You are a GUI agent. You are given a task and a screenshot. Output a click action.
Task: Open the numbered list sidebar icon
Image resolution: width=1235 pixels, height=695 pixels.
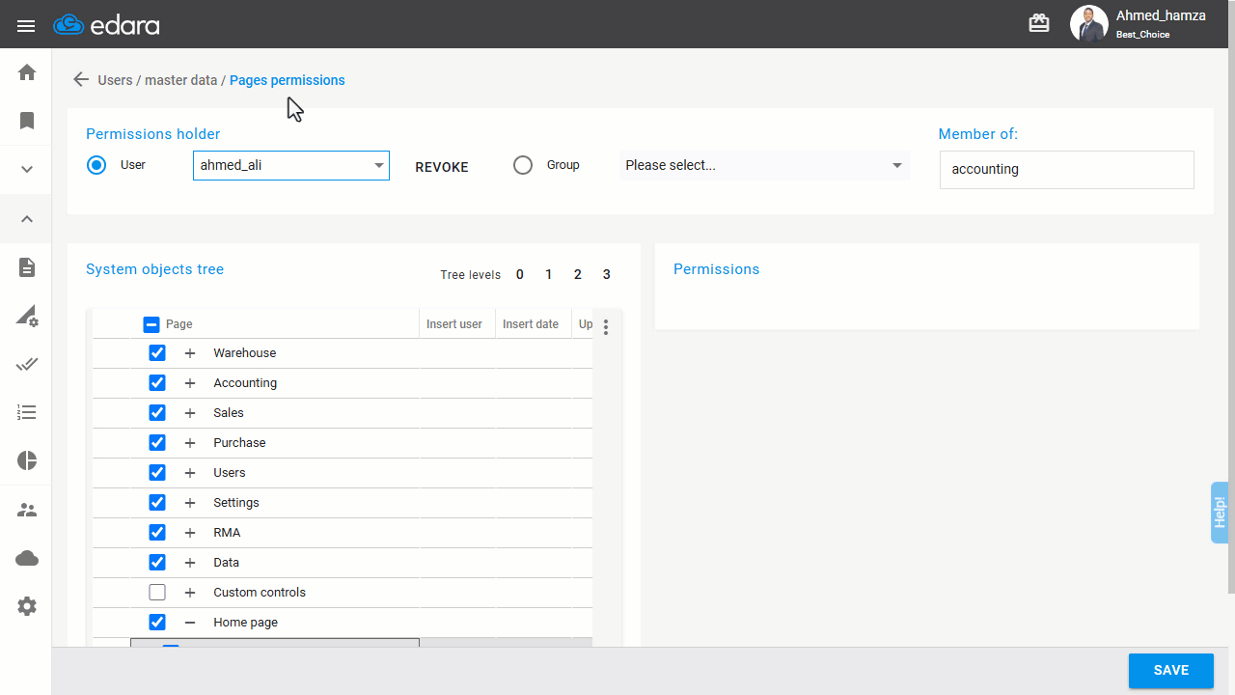[x=27, y=412]
